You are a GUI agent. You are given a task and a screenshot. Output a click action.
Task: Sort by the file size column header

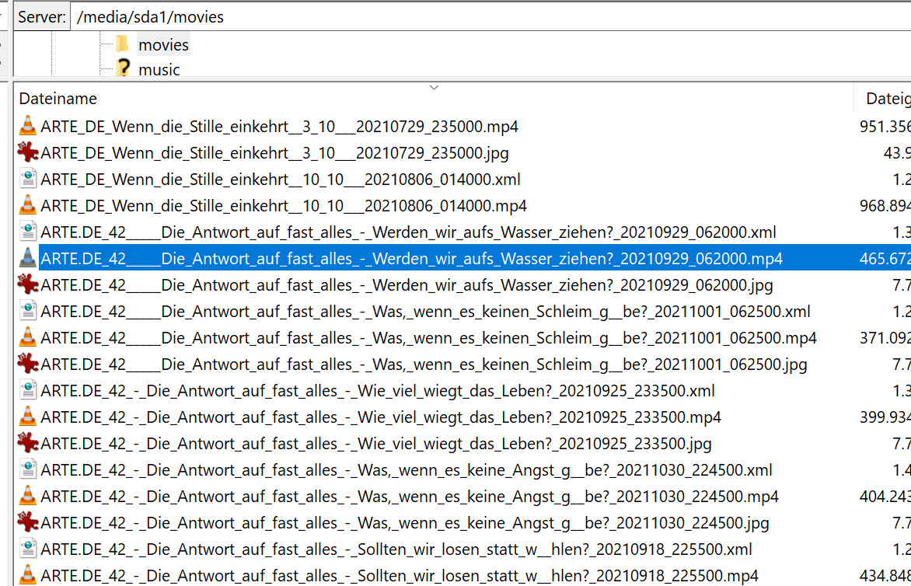[x=886, y=99]
